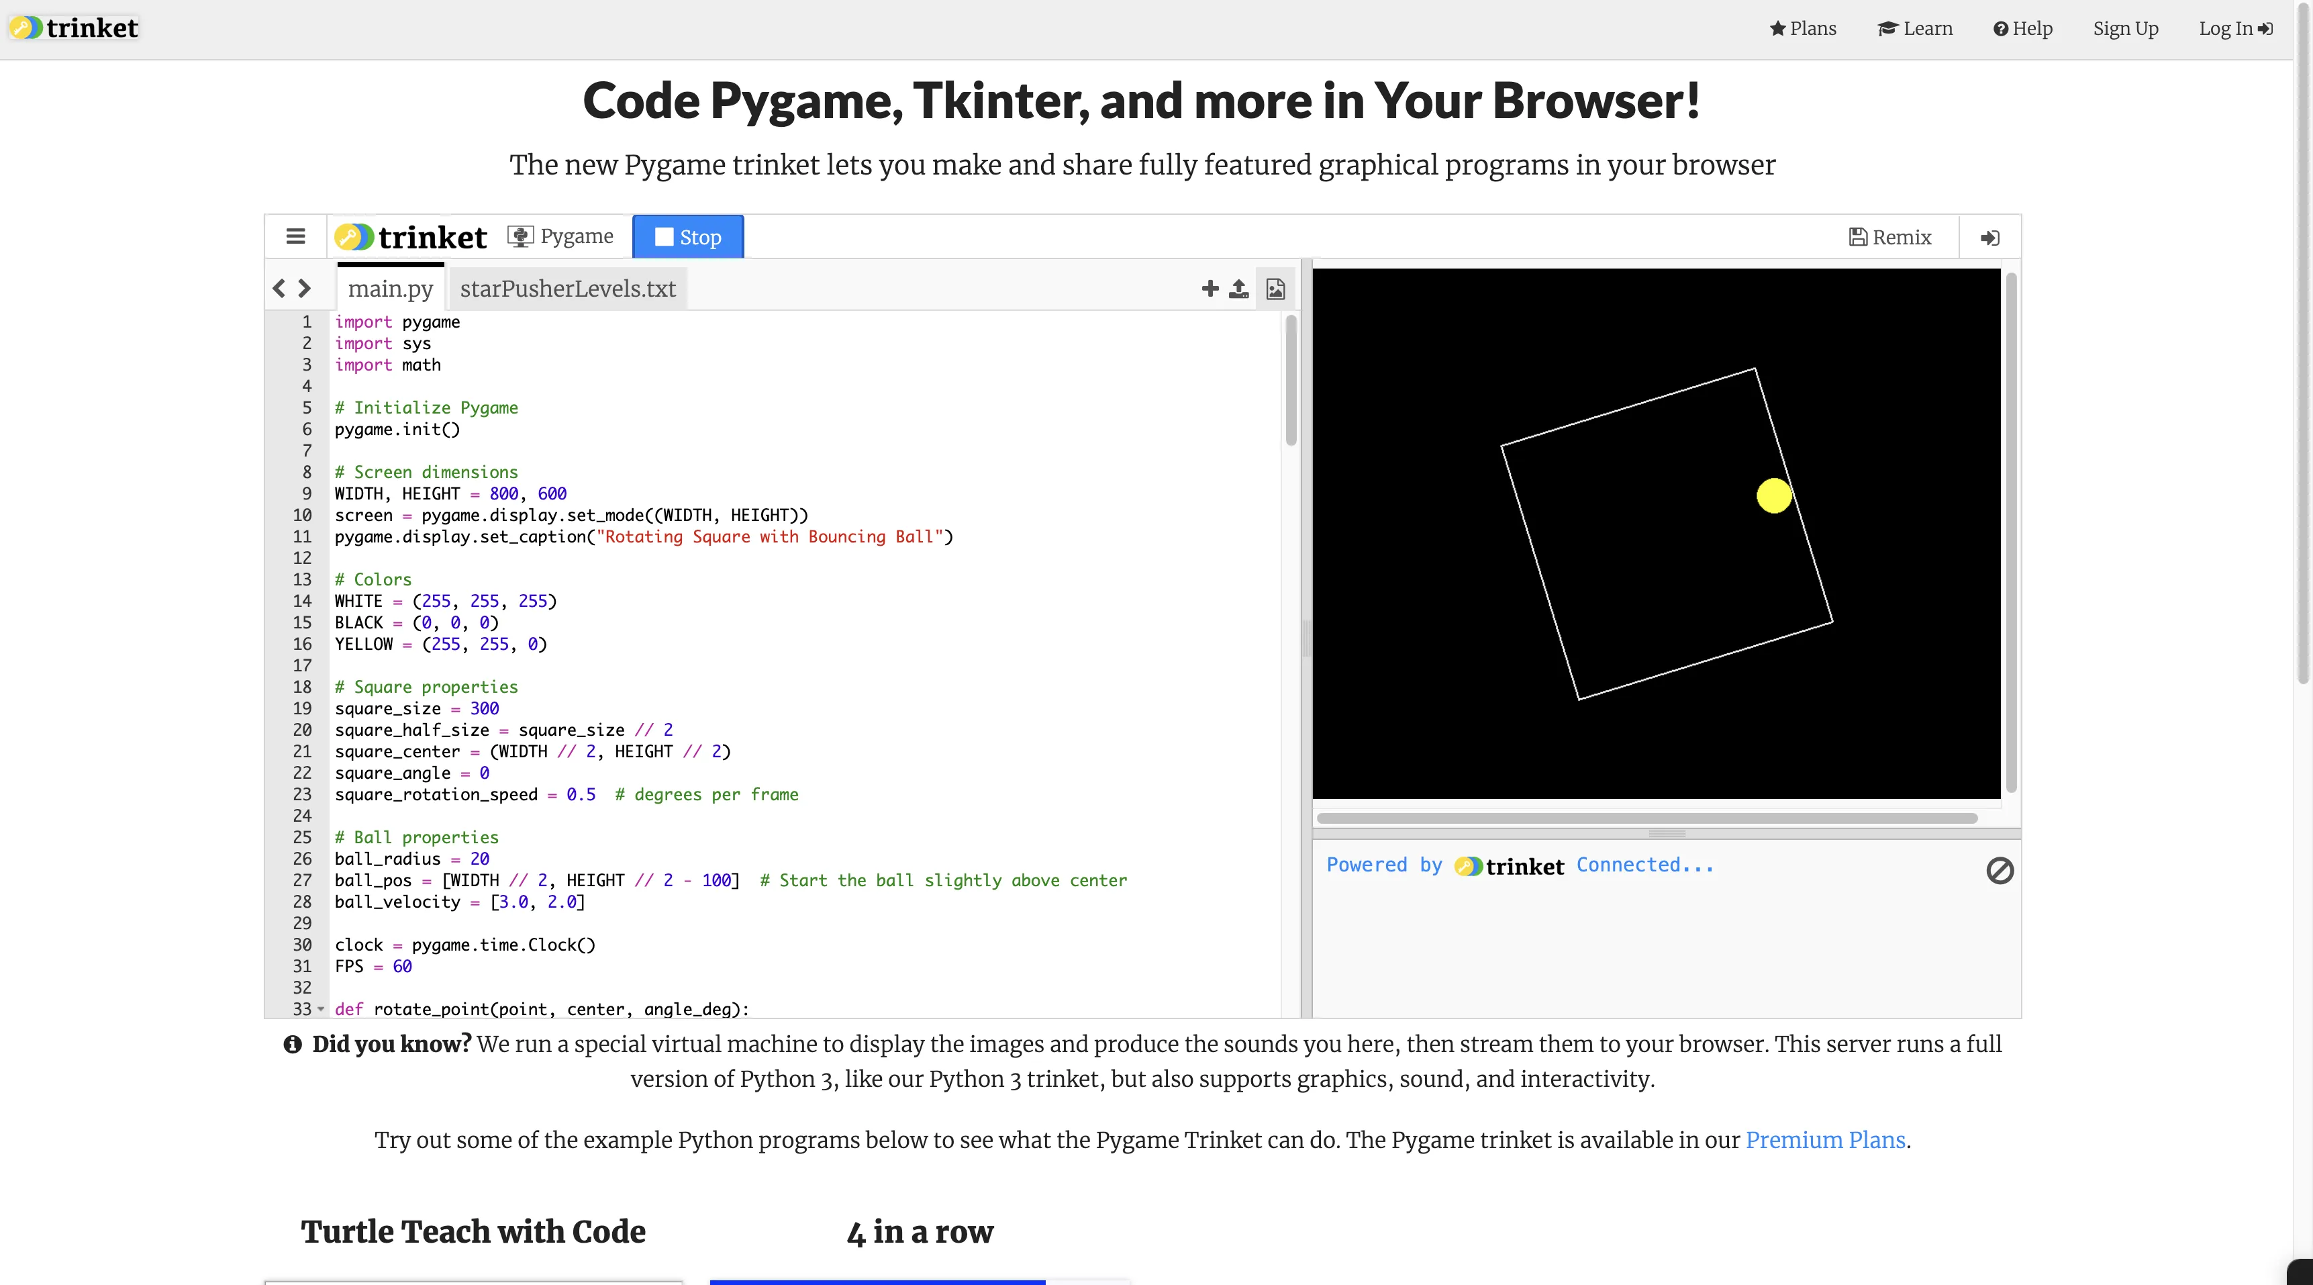The height and width of the screenshot is (1285, 2313).
Task: Click the '# Ball properties' comment
Action: point(415,838)
